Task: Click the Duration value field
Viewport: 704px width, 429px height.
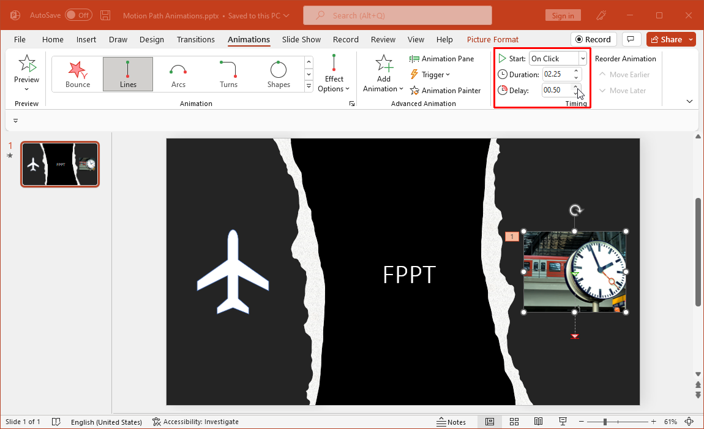Action: pos(556,74)
